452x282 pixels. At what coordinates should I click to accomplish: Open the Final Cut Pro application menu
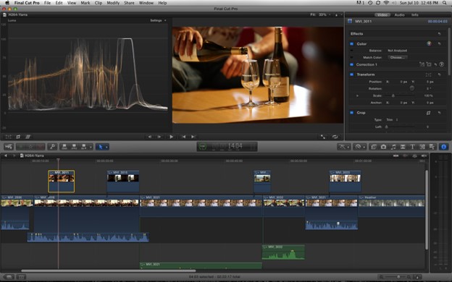coord(27,3)
